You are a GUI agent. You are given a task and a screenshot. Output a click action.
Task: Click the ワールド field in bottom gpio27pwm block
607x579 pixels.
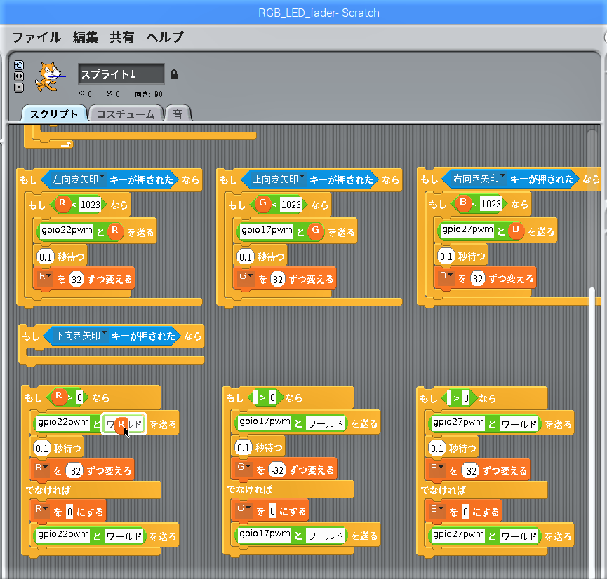pyautogui.click(x=519, y=537)
